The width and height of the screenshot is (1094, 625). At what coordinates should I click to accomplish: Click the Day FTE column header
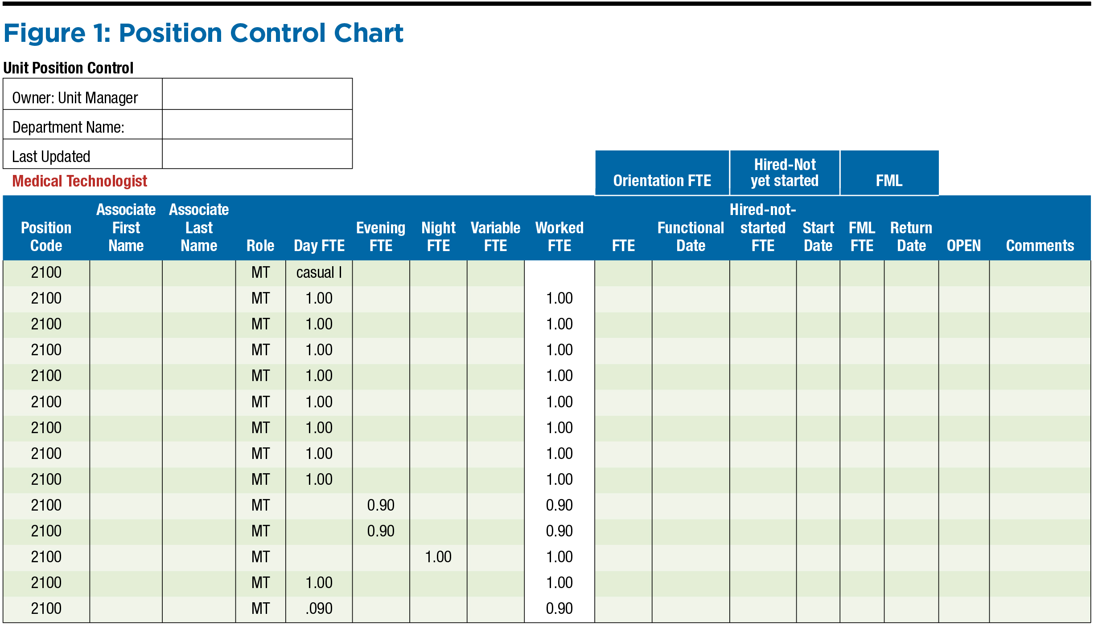pos(319,245)
